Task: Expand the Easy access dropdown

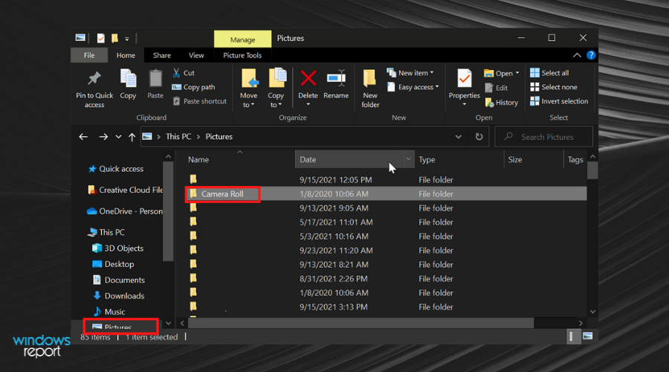Action: click(x=437, y=87)
